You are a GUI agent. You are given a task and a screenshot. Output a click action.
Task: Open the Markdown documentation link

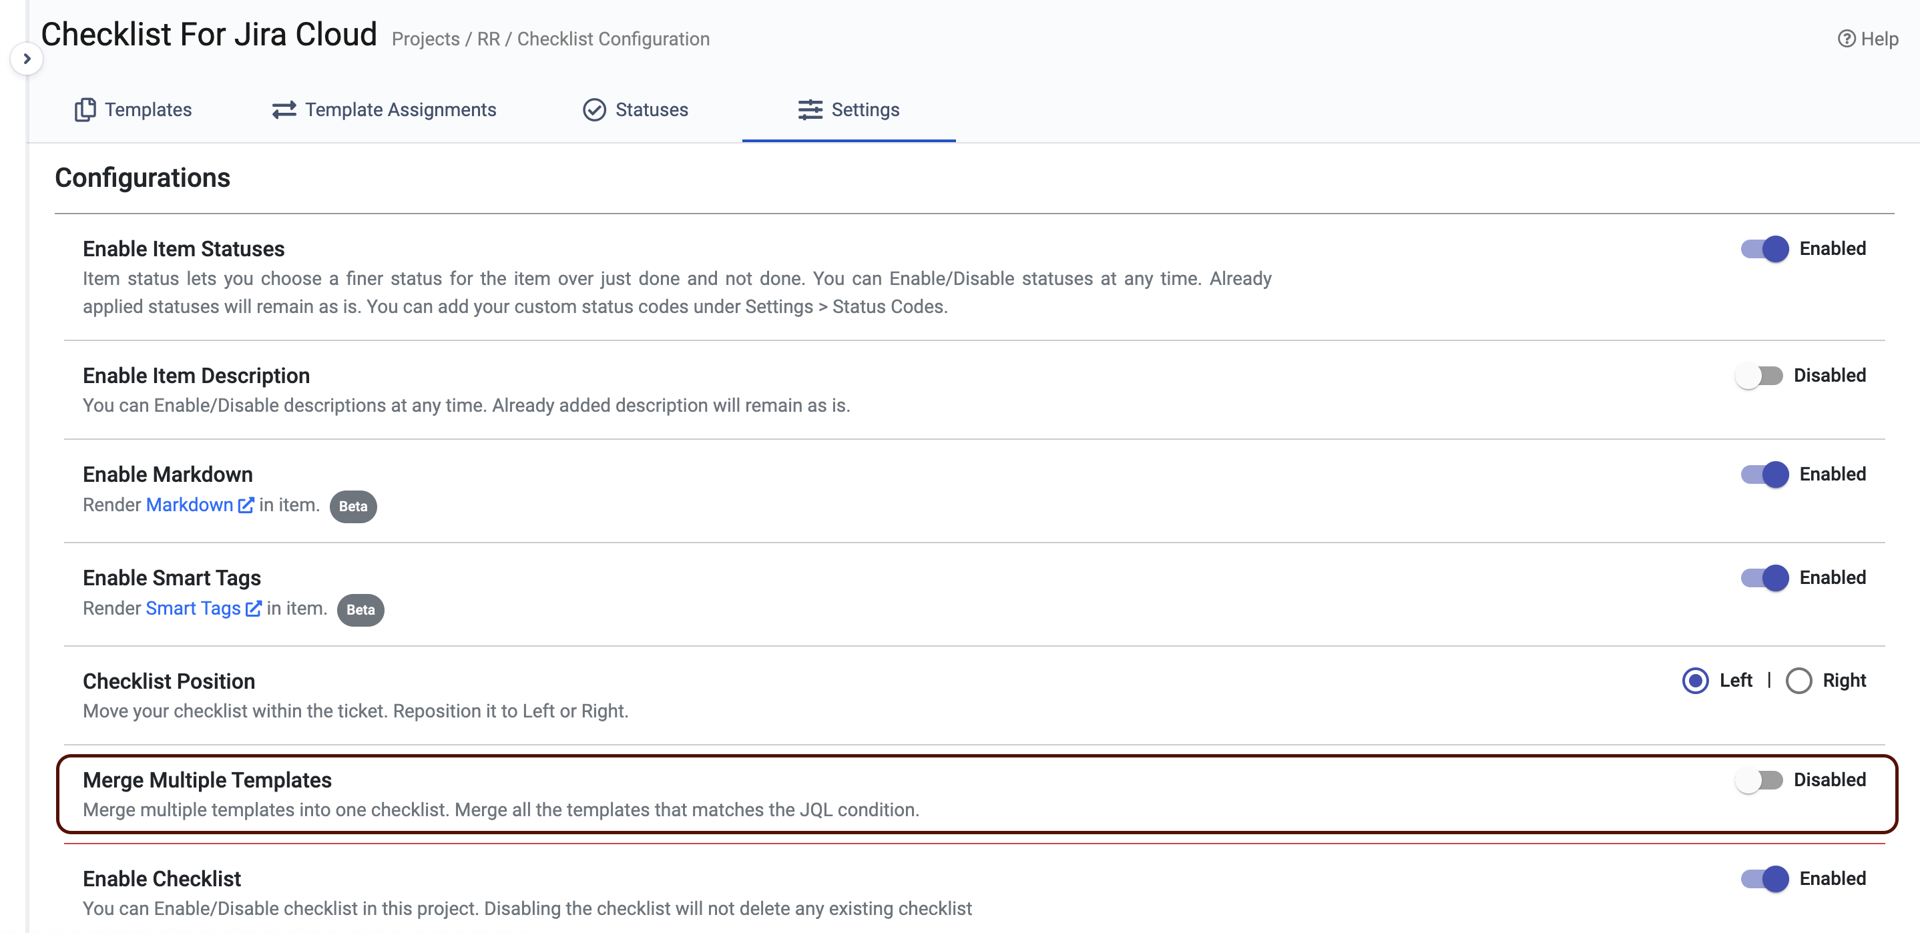[190, 505]
